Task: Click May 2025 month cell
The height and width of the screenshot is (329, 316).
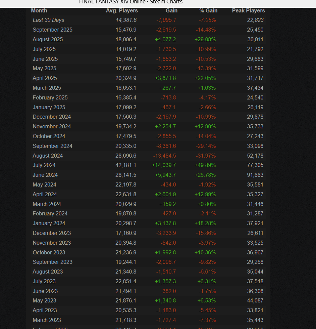Action: point(44,69)
